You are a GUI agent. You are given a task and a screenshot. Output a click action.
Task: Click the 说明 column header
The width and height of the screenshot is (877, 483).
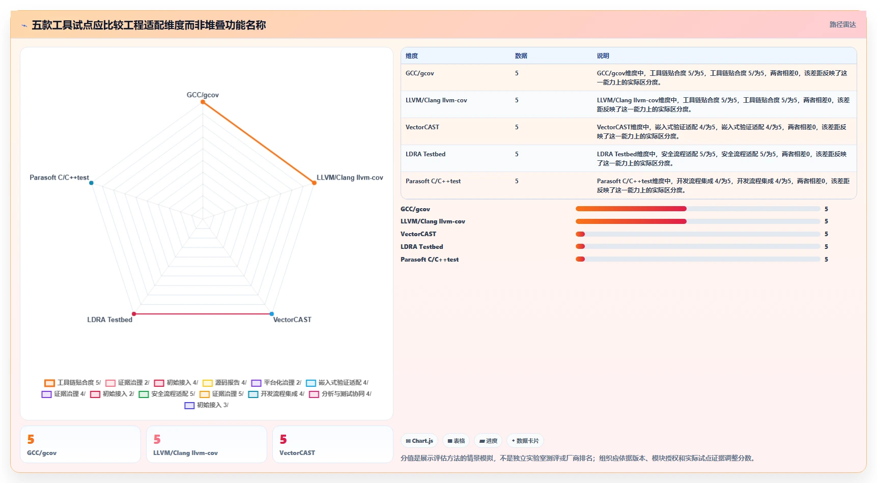coord(603,56)
